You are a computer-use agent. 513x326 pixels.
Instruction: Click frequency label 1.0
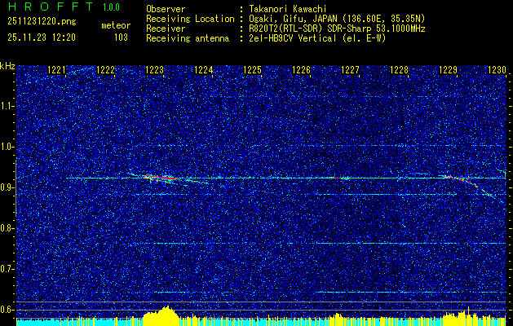point(7,148)
